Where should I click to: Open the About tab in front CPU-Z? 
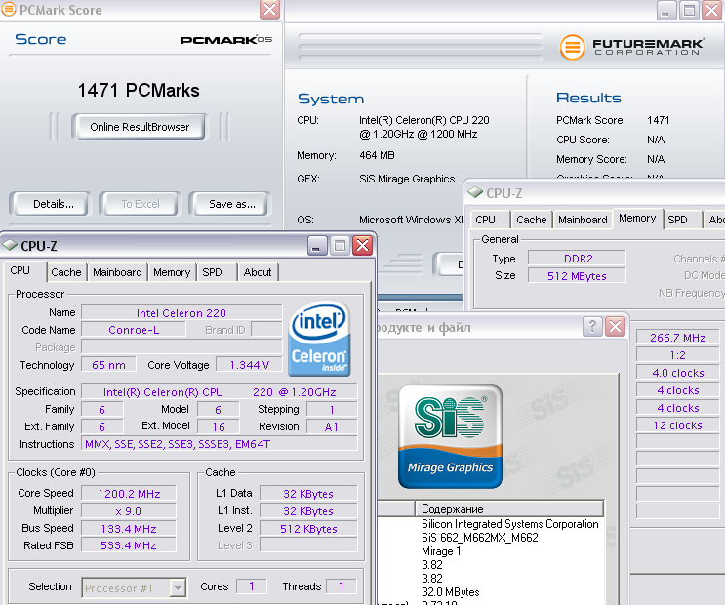pyautogui.click(x=258, y=272)
